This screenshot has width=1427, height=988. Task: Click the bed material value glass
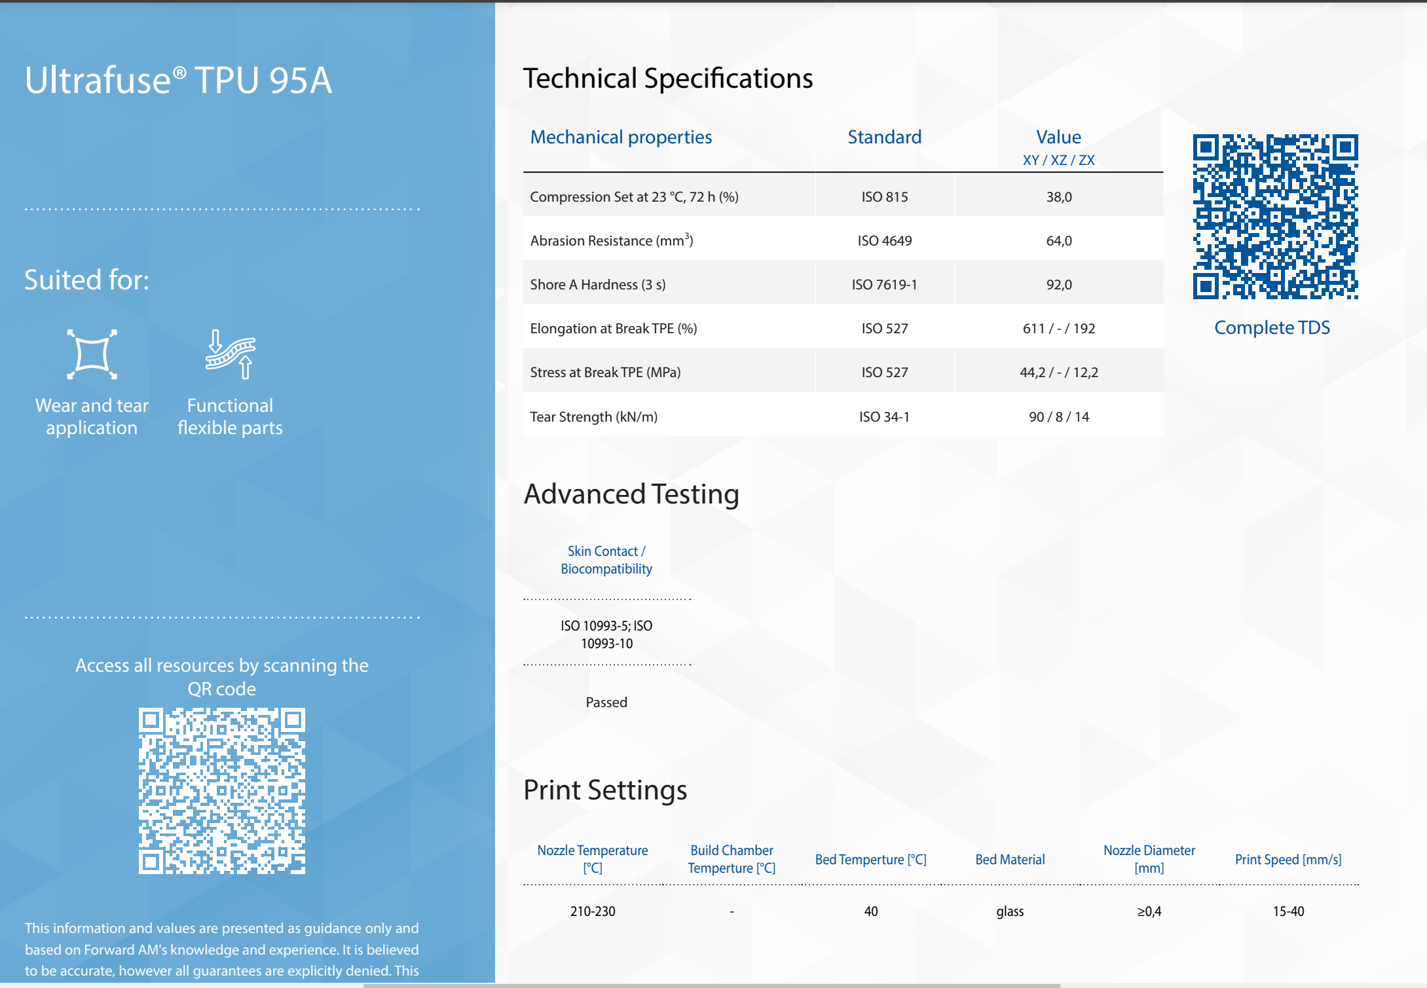pos(1010,911)
